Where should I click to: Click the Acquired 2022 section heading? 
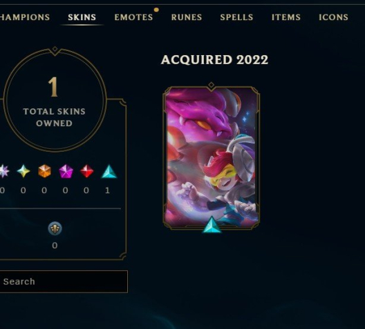pos(214,60)
